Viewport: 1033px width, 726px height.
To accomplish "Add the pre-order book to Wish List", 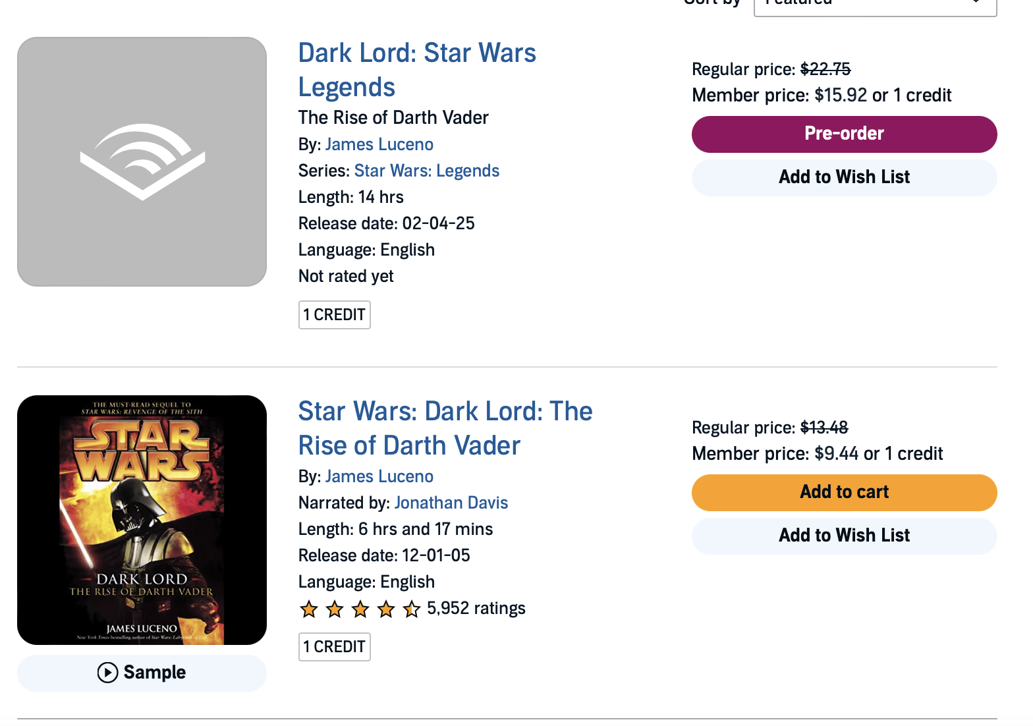I will click(x=843, y=177).
